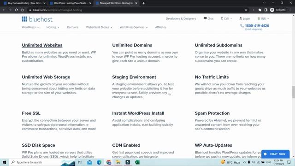Viewport: 295px width, 166px height.
Task: Open the Windows Start menu
Action: point(4,162)
